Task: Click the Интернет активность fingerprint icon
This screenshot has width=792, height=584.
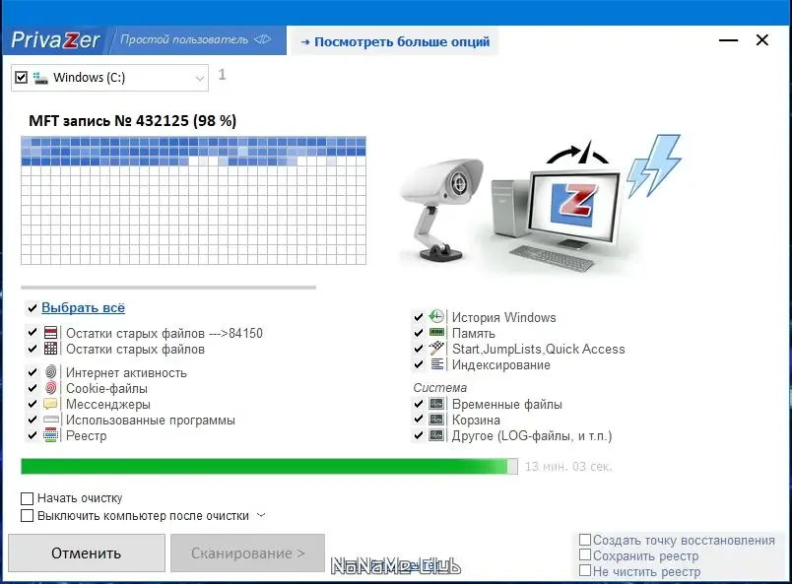Action: (50, 372)
